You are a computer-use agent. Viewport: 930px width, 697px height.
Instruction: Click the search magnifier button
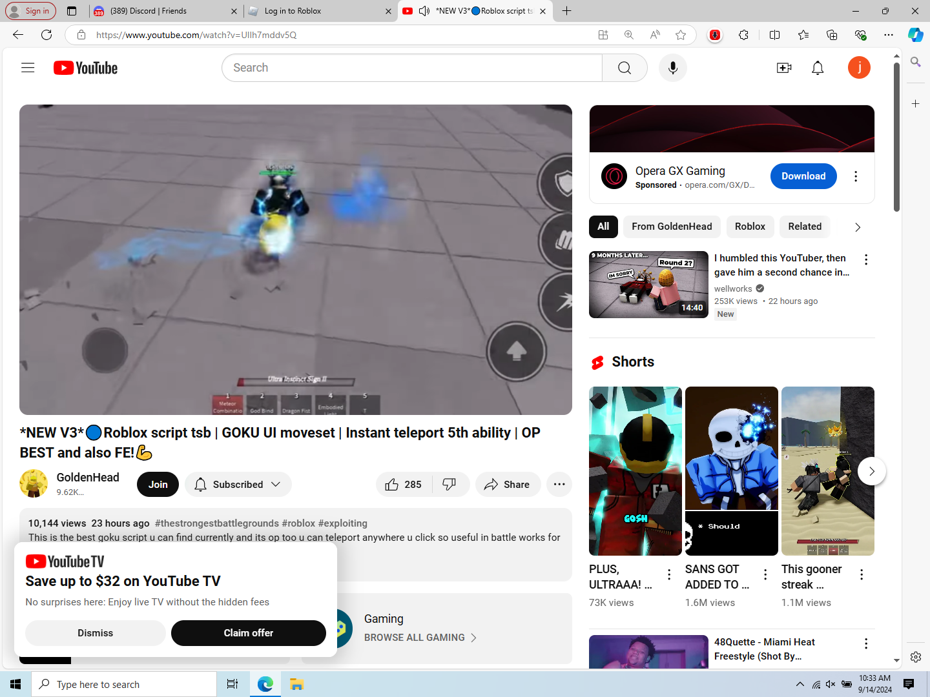[625, 68]
